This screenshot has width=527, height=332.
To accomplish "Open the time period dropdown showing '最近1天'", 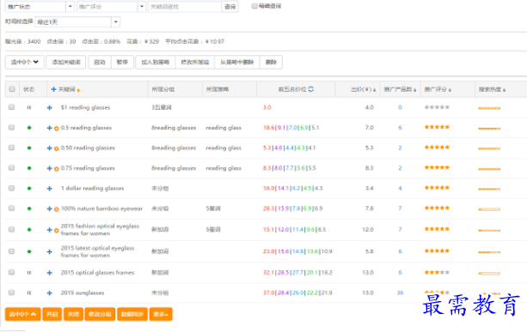I will tap(77, 22).
